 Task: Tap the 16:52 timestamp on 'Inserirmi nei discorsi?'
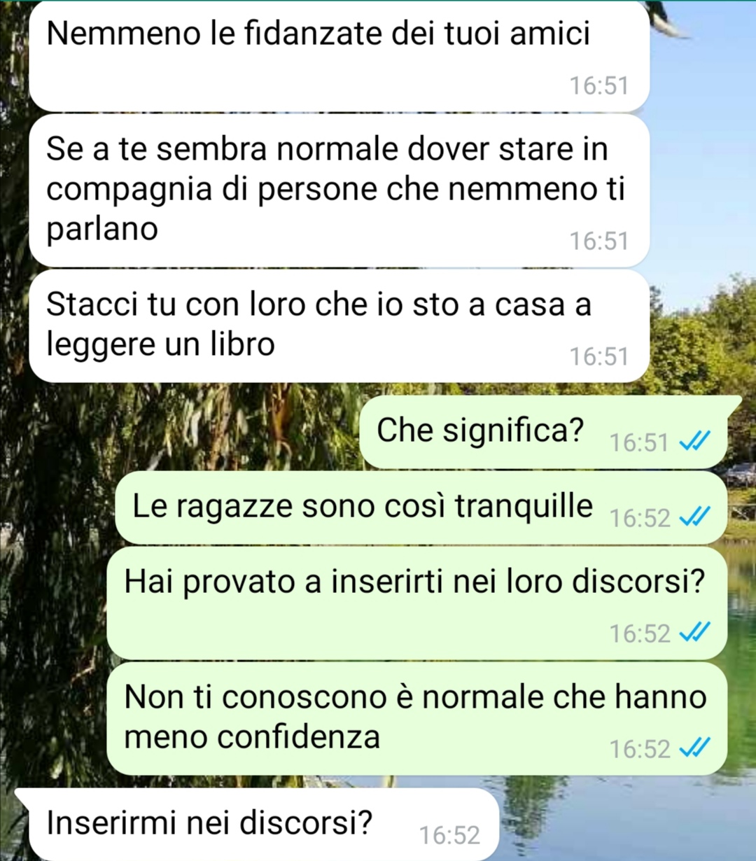coord(449,835)
